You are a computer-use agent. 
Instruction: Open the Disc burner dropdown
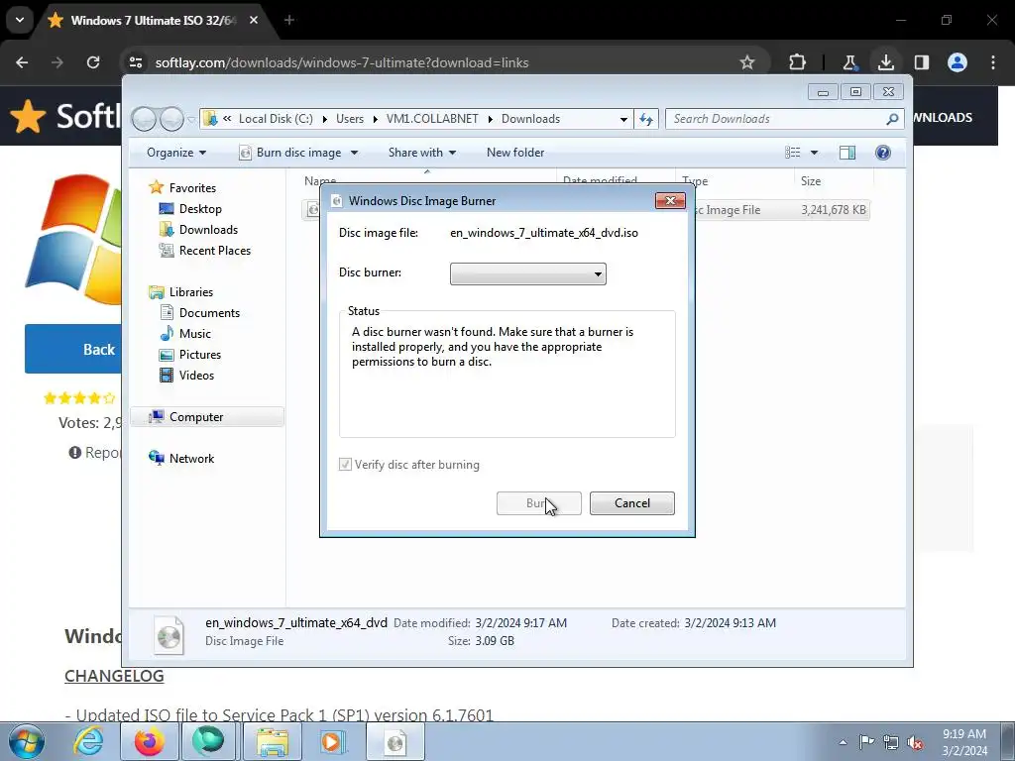click(528, 273)
